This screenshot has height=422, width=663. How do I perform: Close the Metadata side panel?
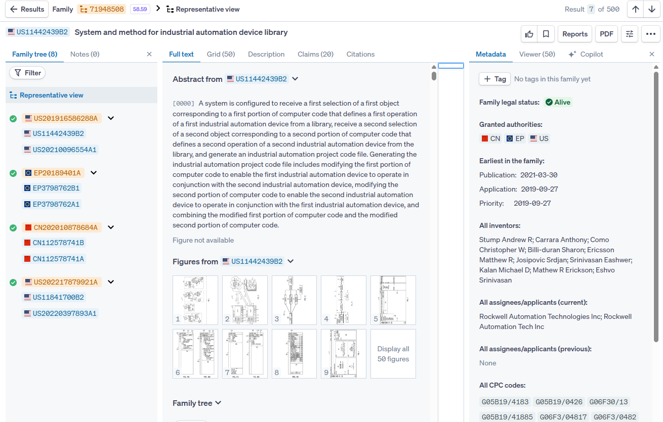pos(652,54)
